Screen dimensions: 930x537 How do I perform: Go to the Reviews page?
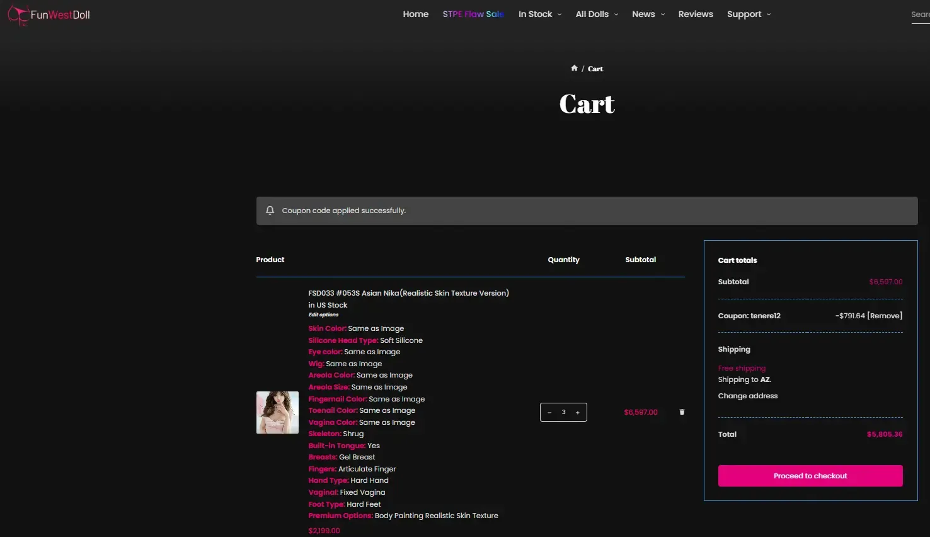pos(696,14)
